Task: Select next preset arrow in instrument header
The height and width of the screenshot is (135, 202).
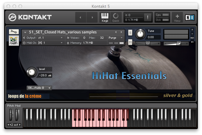Action: (121, 32)
